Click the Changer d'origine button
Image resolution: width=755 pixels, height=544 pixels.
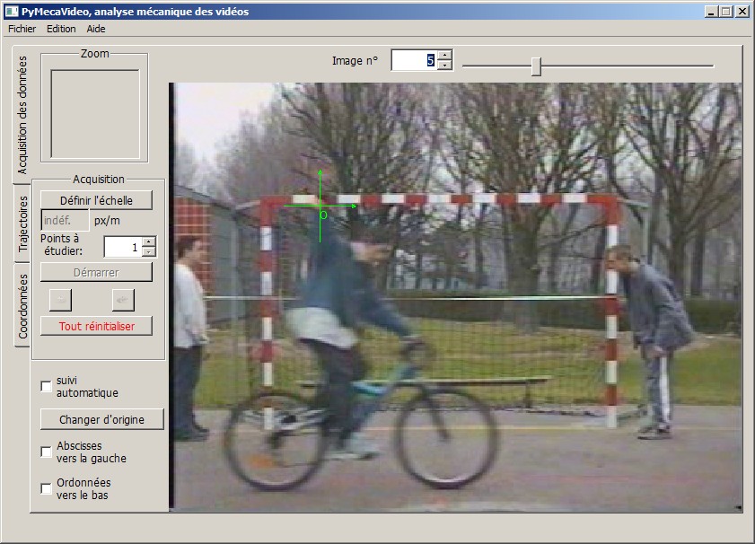102,419
